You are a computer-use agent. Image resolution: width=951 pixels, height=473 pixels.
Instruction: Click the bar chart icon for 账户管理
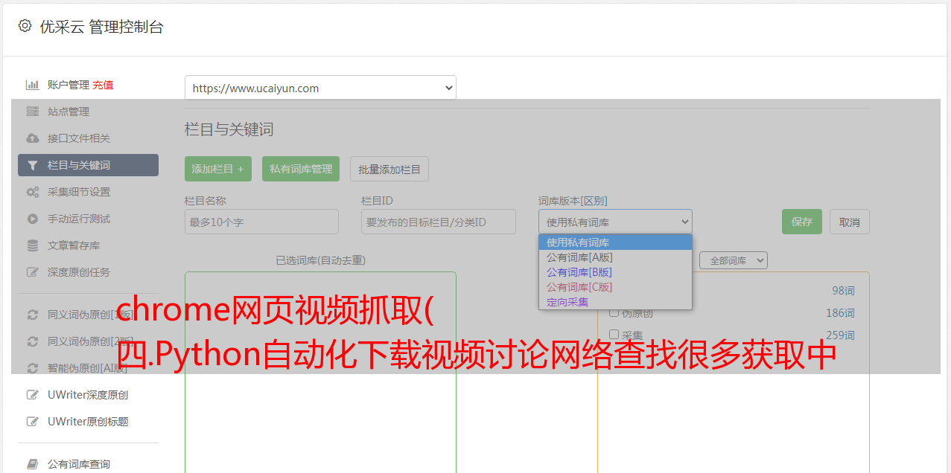tap(32, 85)
